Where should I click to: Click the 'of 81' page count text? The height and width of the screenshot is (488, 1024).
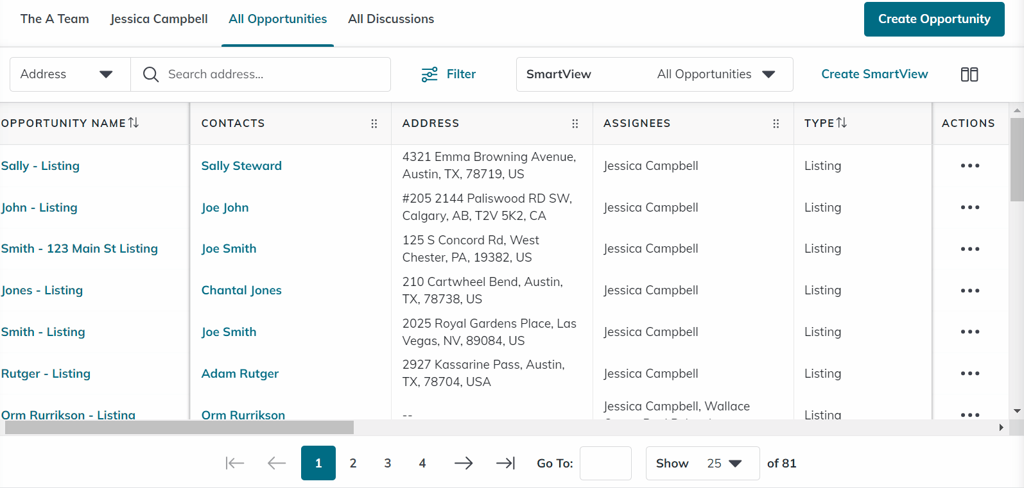point(781,463)
